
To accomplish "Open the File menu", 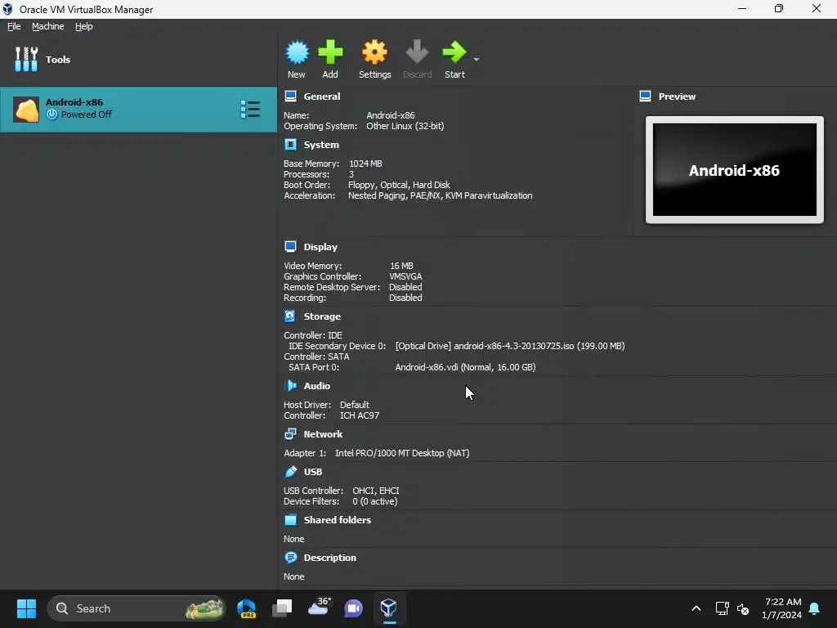I will (x=14, y=26).
